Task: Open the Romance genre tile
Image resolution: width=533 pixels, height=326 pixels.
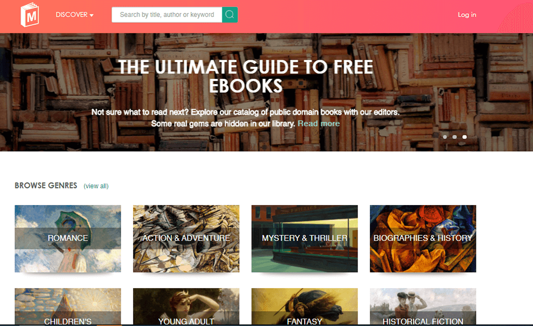Action: pos(68,239)
